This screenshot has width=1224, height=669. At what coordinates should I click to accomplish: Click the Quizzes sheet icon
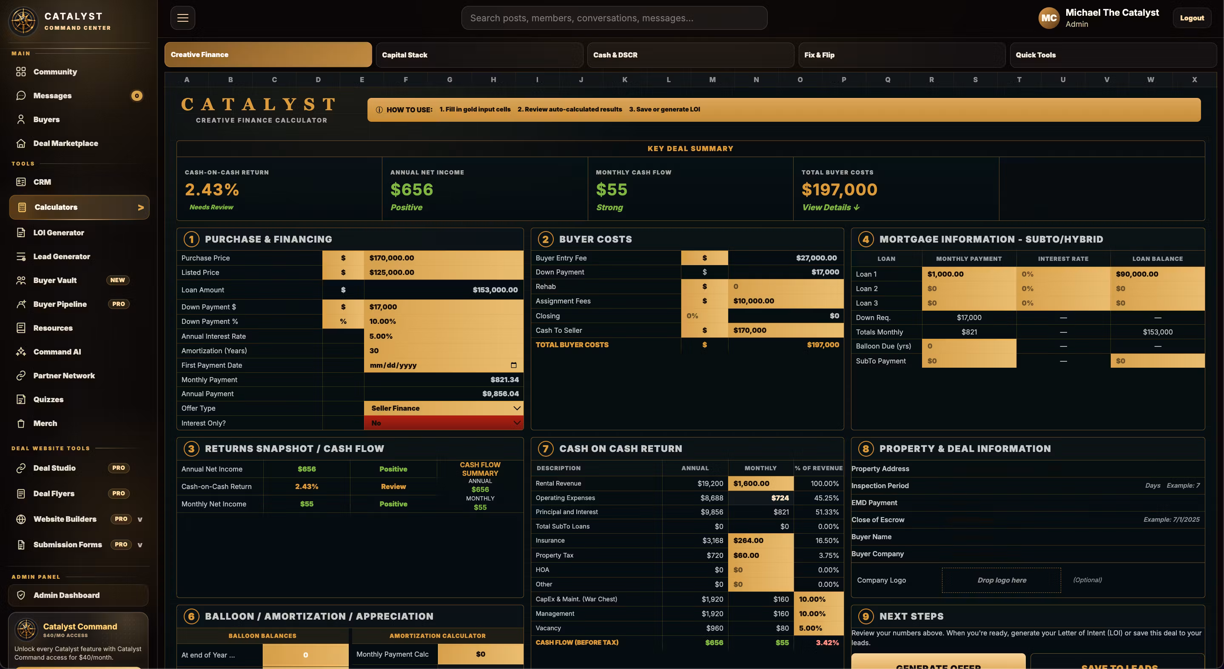click(x=21, y=400)
